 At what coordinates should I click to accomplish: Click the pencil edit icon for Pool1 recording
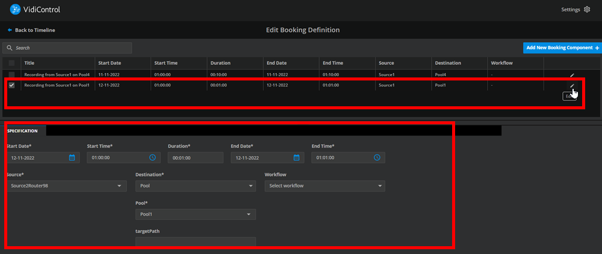pos(572,86)
